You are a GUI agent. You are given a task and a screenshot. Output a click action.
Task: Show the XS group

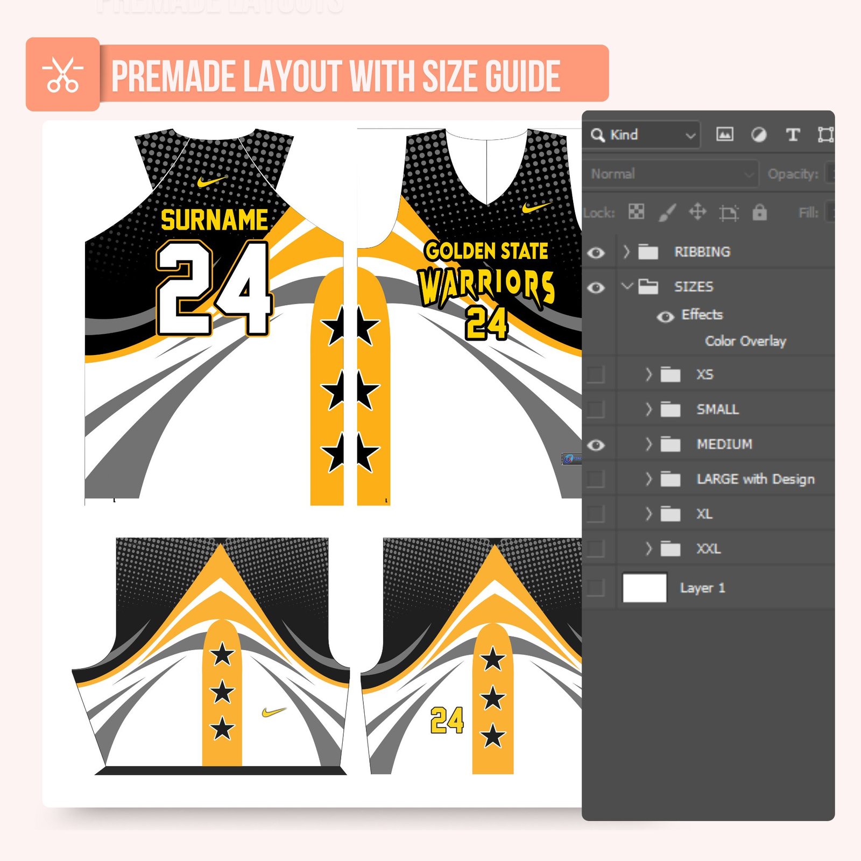coord(596,375)
